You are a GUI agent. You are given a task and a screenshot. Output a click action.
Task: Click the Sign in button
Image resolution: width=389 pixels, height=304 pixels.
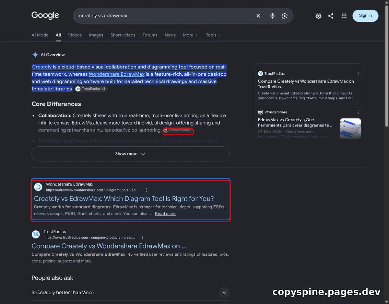(x=365, y=16)
